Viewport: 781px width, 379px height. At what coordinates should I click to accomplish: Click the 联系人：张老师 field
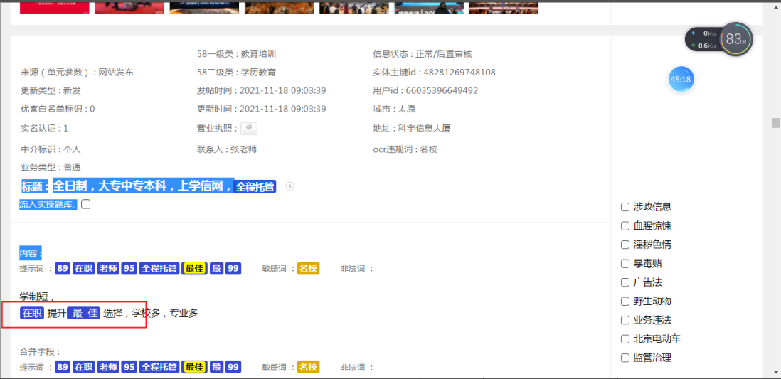pyautogui.click(x=227, y=149)
